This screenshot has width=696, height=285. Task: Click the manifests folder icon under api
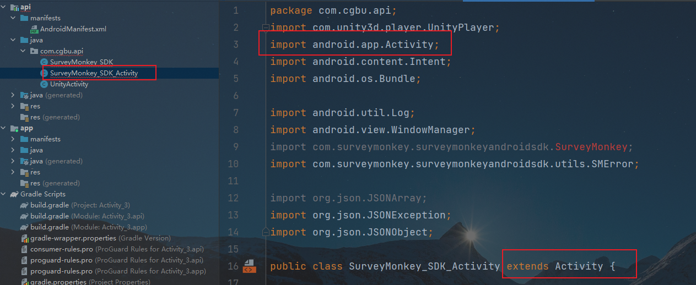[24, 18]
